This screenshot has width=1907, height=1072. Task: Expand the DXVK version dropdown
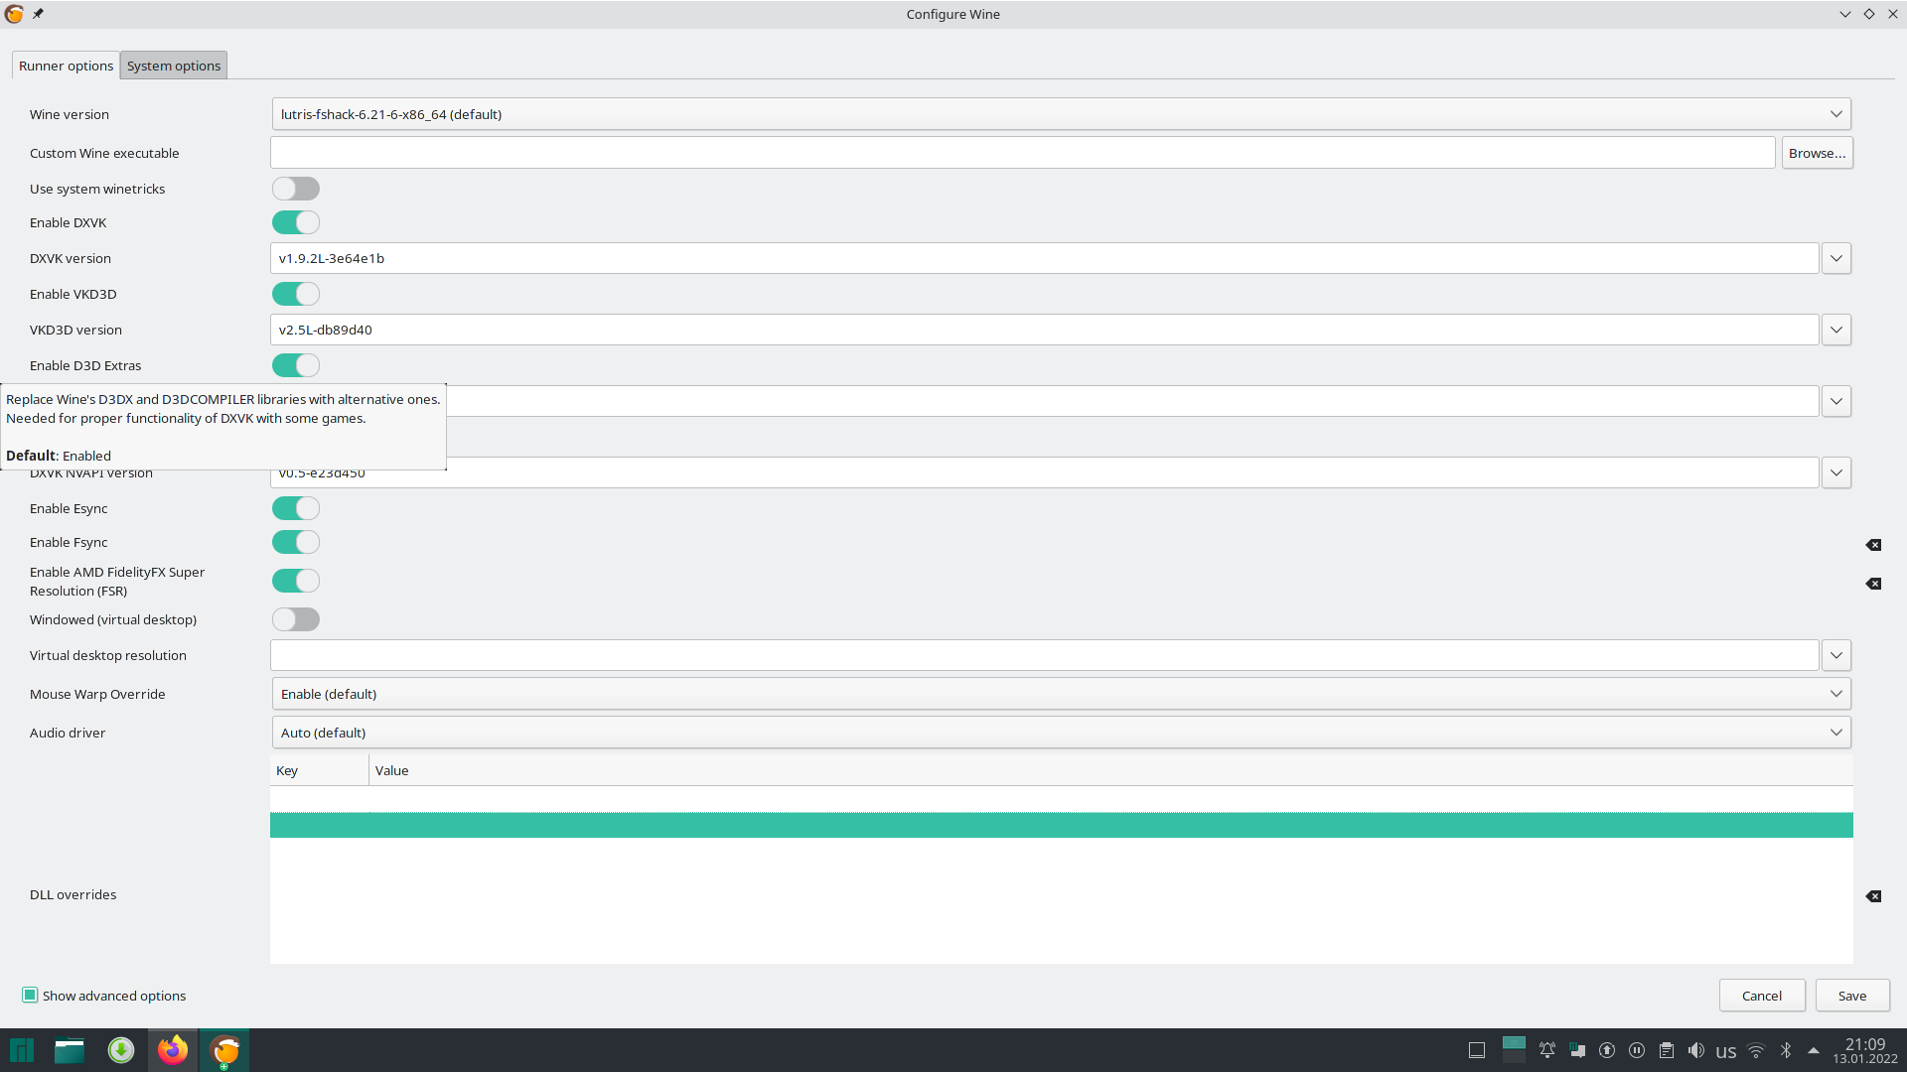pyautogui.click(x=1836, y=258)
